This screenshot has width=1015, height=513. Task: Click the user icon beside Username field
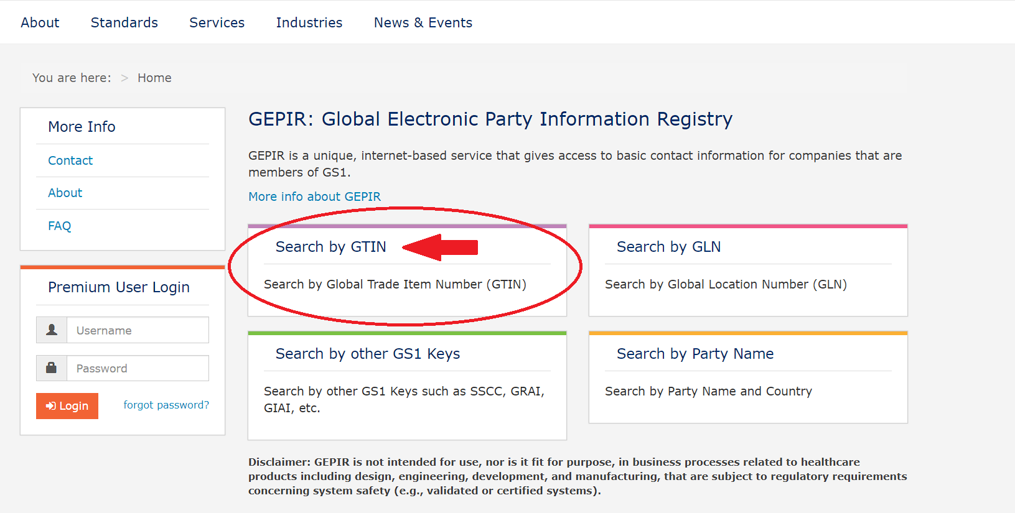[x=52, y=330]
